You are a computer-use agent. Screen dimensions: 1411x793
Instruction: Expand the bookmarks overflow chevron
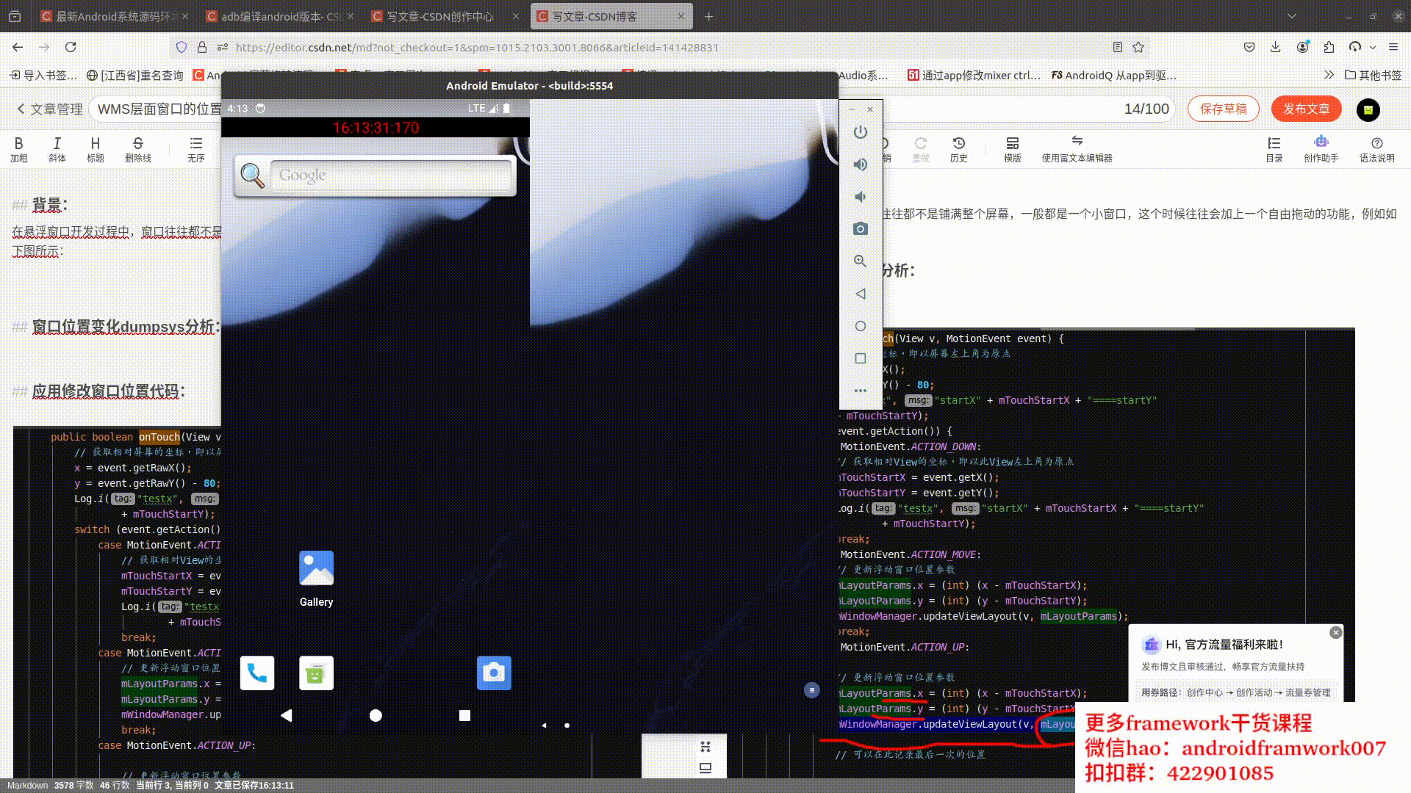click(x=1329, y=75)
